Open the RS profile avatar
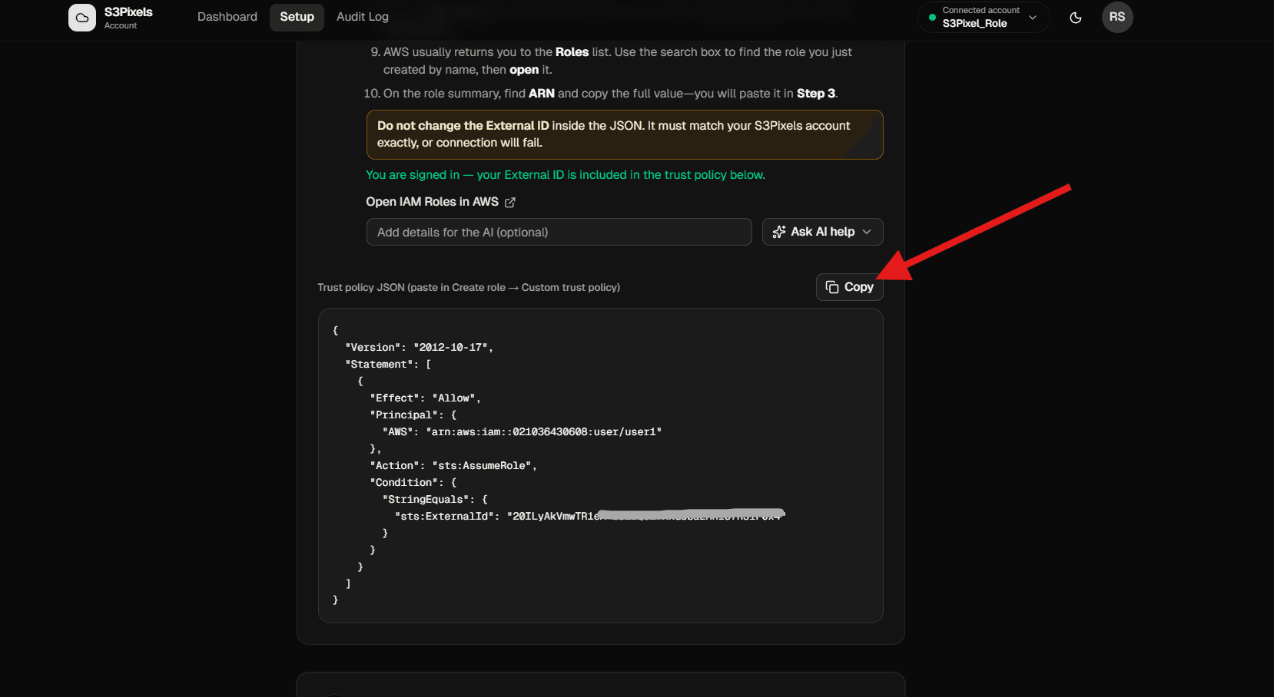Screen dimensions: 1274x697 click(x=1117, y=17)
